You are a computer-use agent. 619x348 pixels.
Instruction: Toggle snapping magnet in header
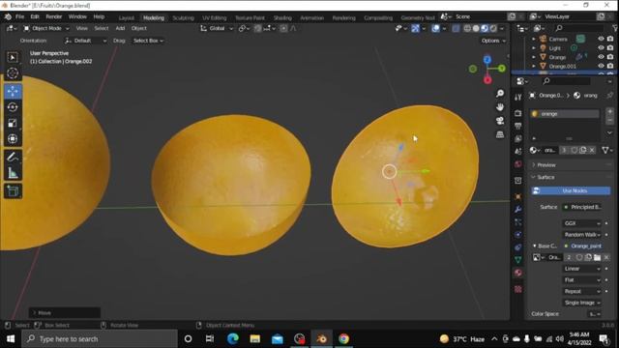tap(257, 28)
